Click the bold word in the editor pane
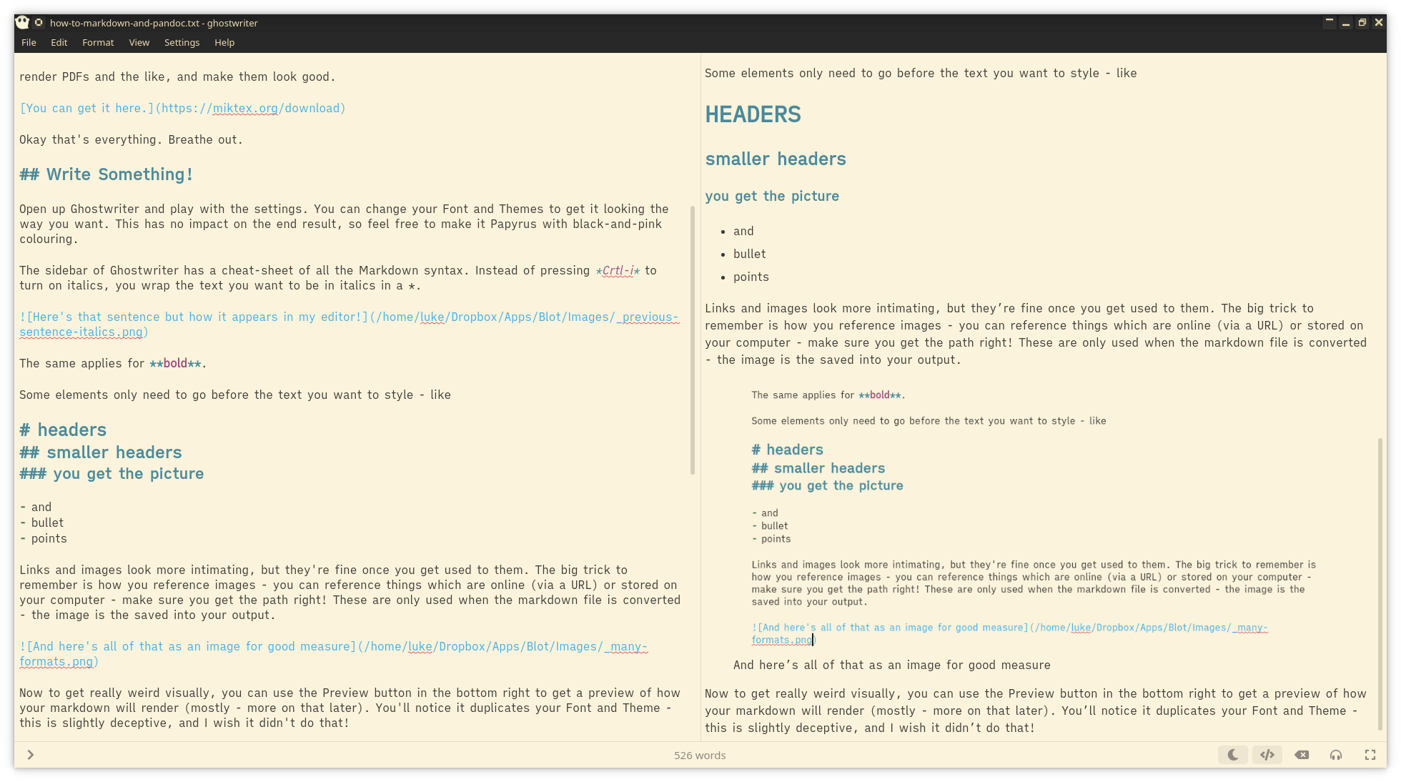The height and width of the screenshot is (782, 1401). (175, 363)
